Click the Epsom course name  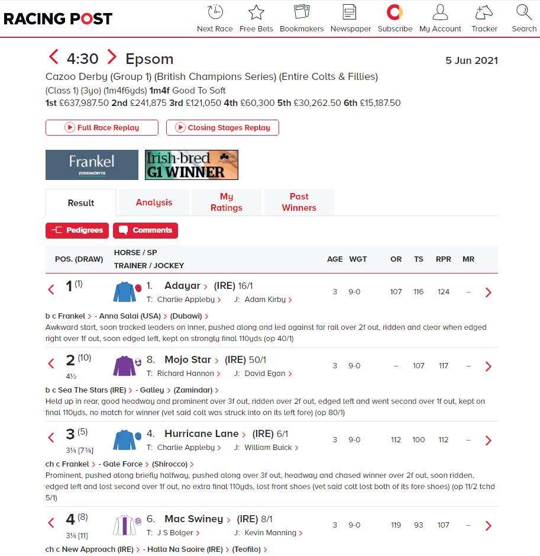[150, 59]
